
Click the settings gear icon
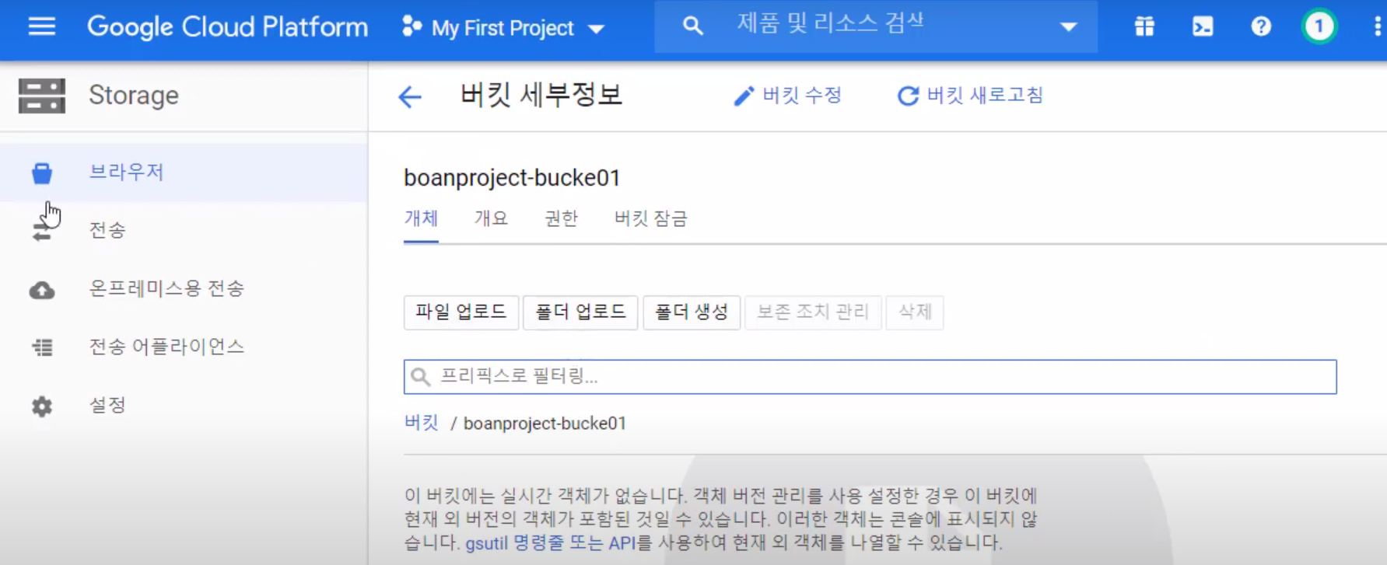(x=42, y=406)
